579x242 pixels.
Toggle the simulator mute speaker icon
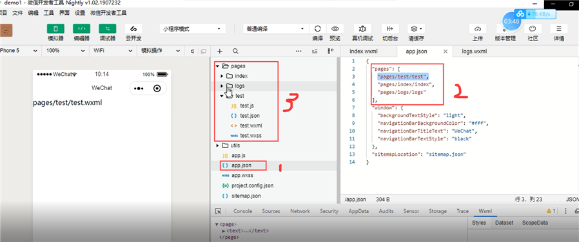192,51
